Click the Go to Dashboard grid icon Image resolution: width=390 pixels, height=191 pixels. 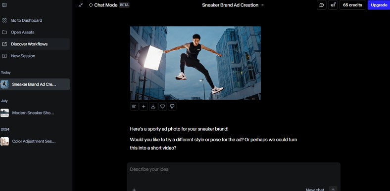[4, 20]
